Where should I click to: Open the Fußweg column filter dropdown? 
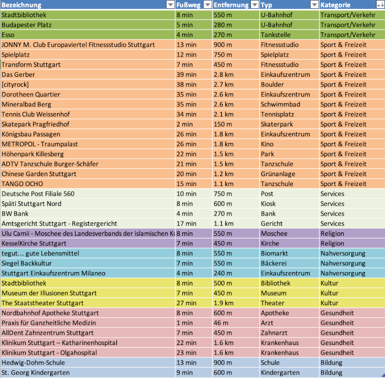pos(208,4)
